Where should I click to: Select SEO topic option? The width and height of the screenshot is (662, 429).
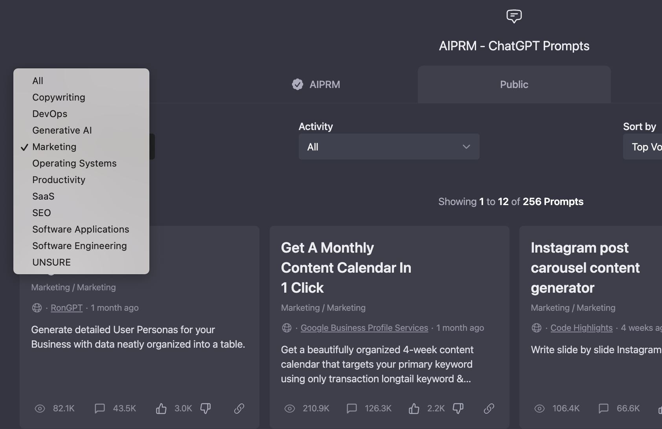(81, 213)
